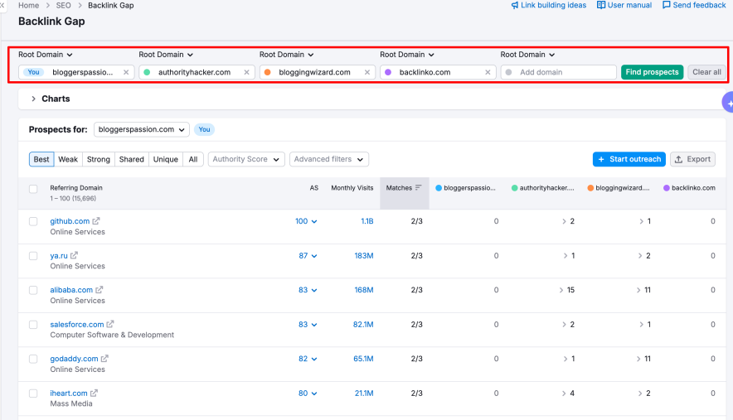
Task: Click the Send feedback link
Action: point(694,5)
